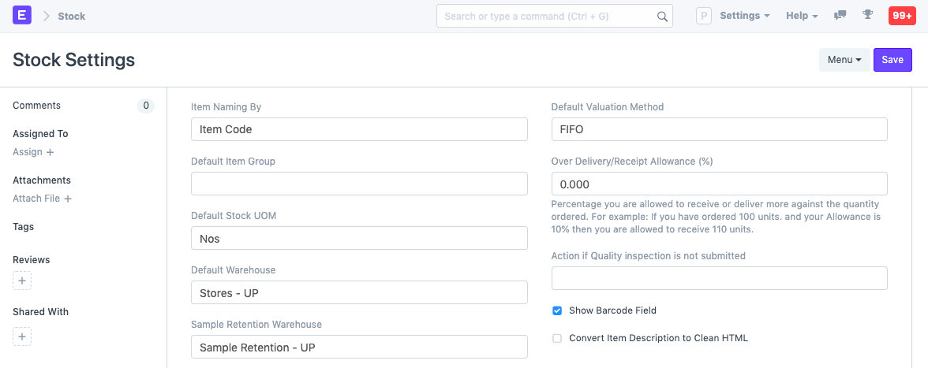Click the Default Item Group field
Viewport: 928px width, 368px height.
[x=359, y=184]
